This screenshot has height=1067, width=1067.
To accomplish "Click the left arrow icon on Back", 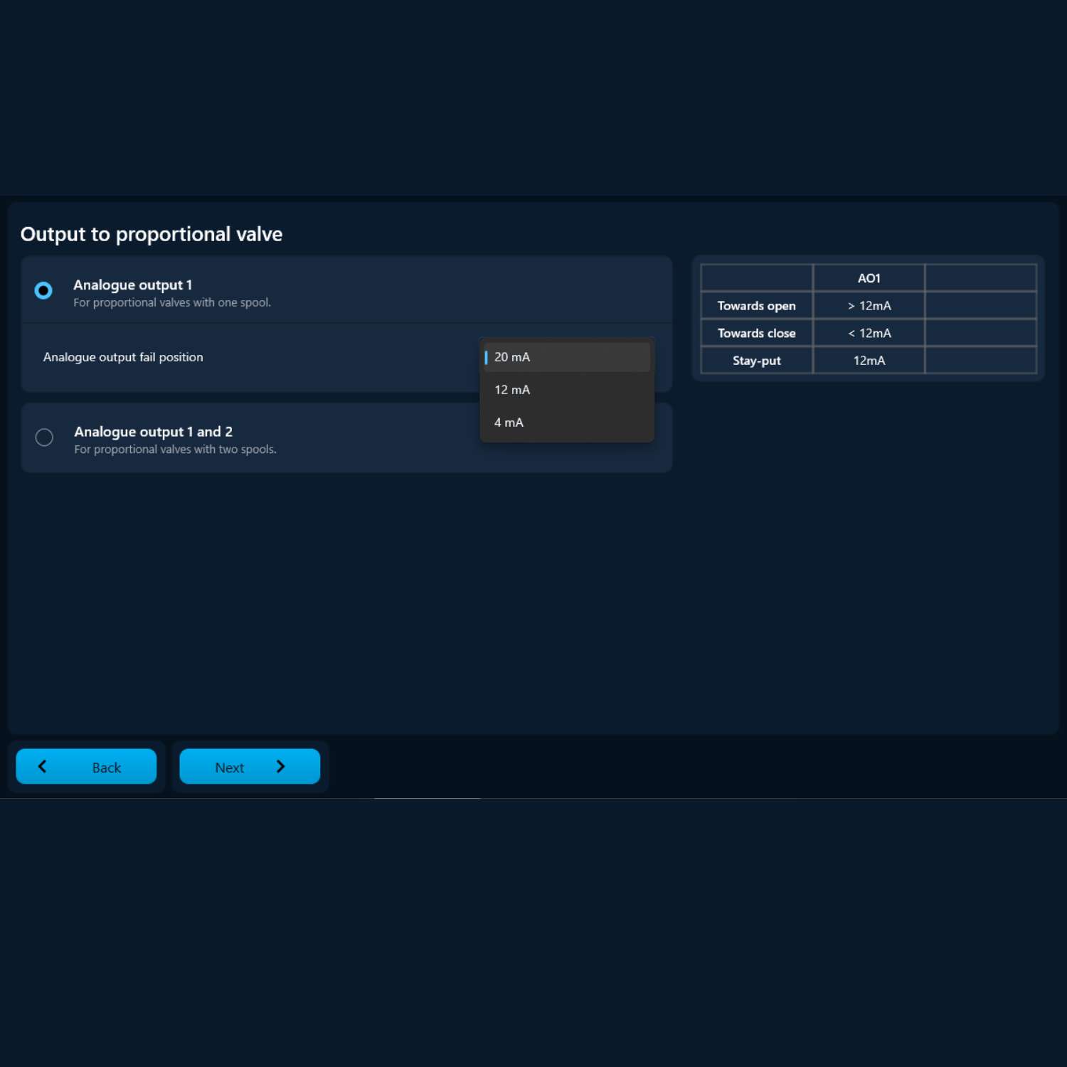I will click(x=43, y=766).
